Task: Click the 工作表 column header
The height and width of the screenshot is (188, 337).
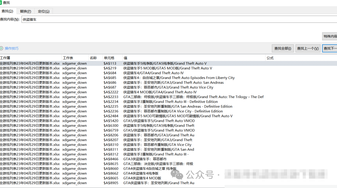Action: (75, 58)
